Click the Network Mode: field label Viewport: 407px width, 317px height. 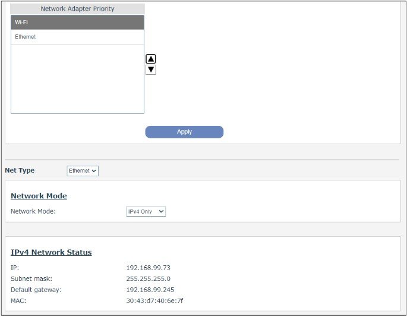[33, 211]
